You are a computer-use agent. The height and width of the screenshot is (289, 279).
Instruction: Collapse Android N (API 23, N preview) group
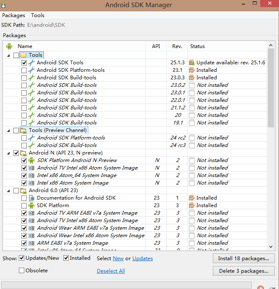(x=8, y=153)
